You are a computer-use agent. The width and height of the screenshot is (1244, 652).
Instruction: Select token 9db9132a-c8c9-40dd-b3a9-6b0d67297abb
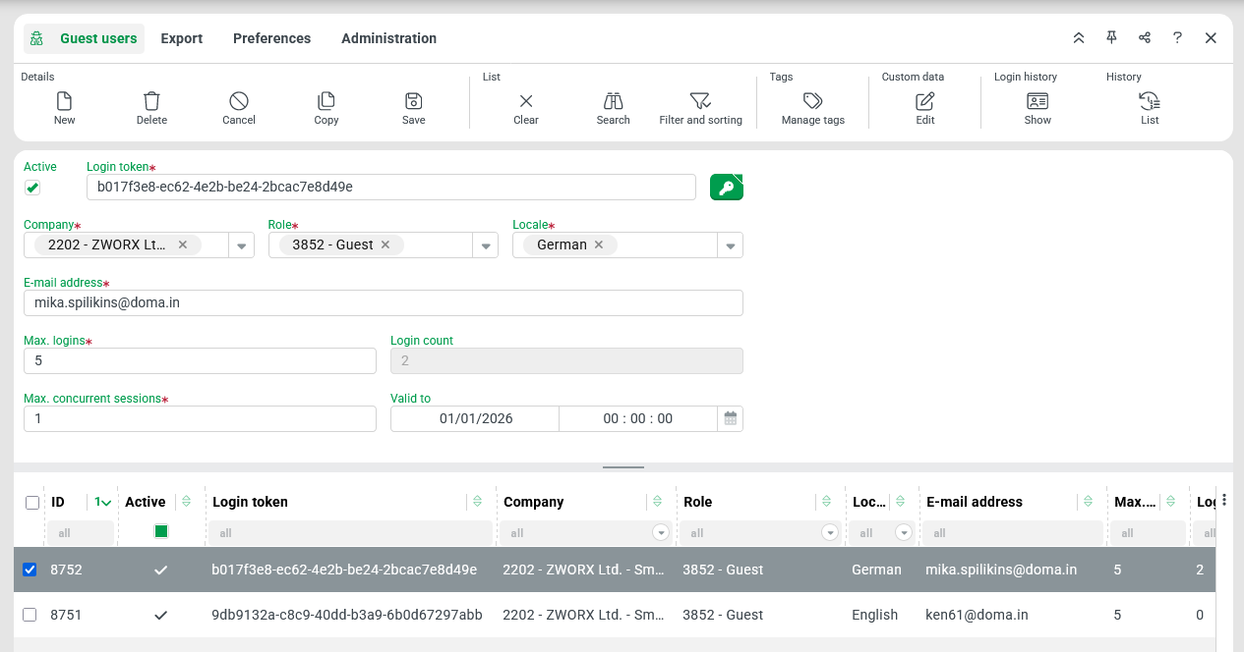coord(347,615)
